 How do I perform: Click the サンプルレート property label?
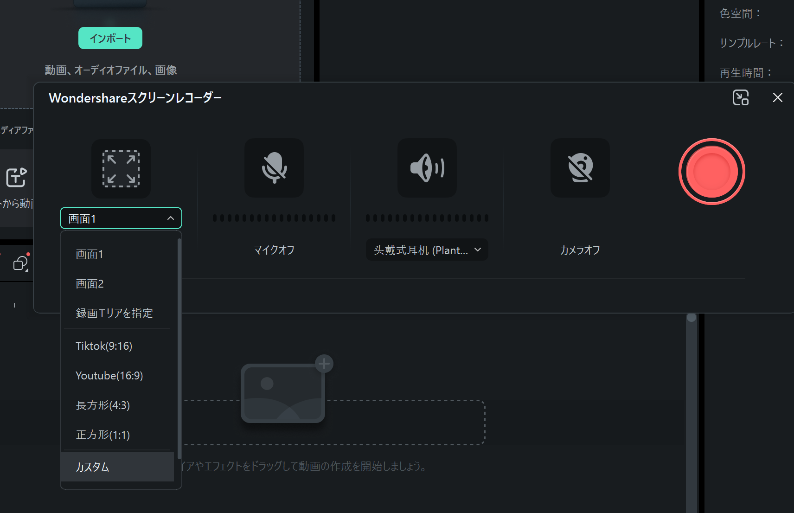tap(751, 43)
